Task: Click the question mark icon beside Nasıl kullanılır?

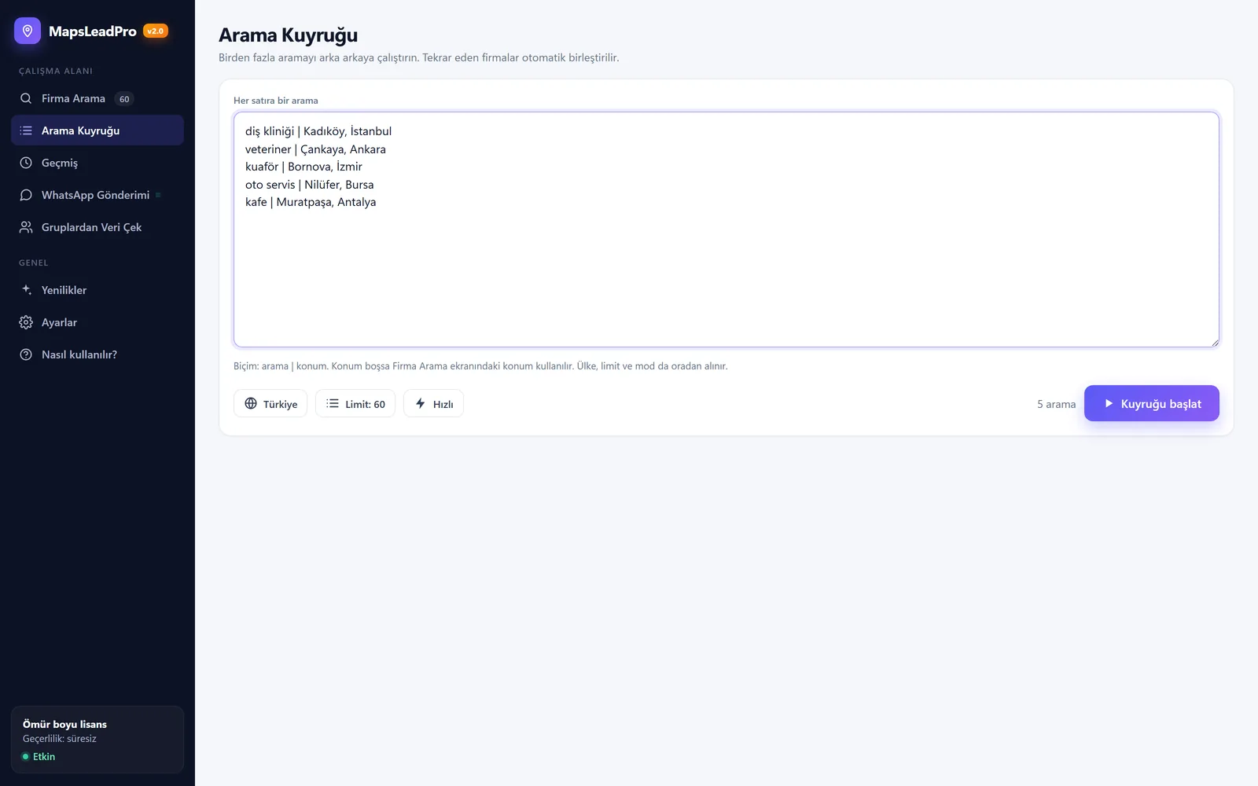Action: [x=26, y=354]
